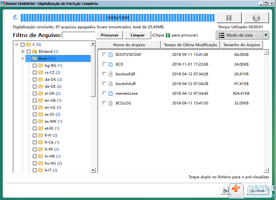
Task: Select the hr-HR folder in tree
Action: tap(52, 156)
